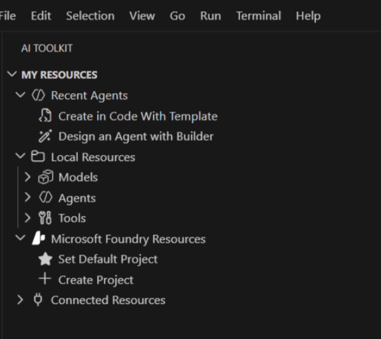Click the Create in Code With Template file icon

click(45, 116)
